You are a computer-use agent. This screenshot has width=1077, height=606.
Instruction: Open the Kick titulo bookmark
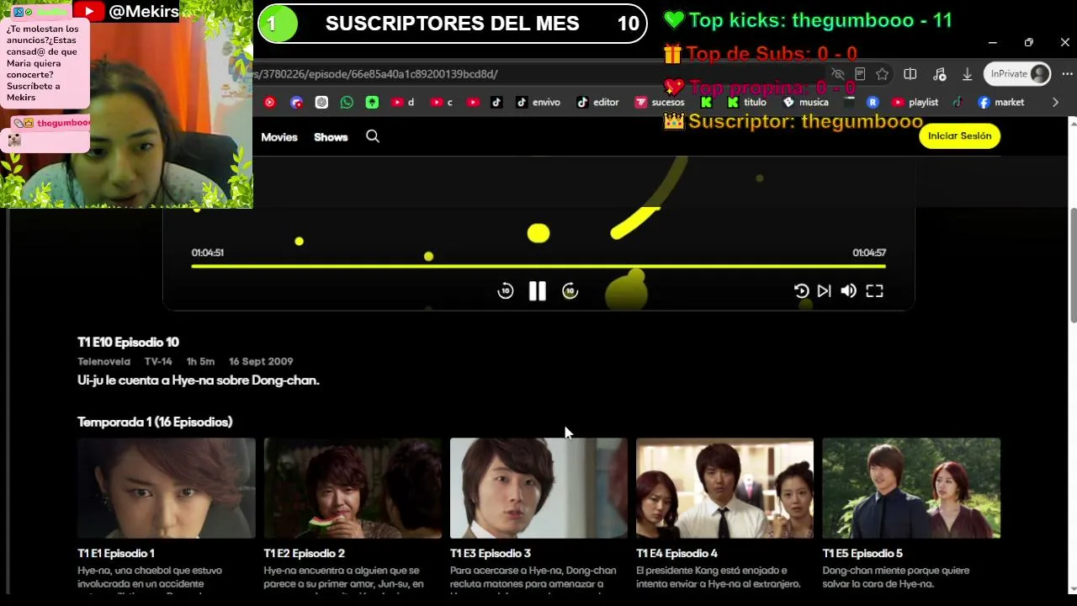[x=747, y=103]
